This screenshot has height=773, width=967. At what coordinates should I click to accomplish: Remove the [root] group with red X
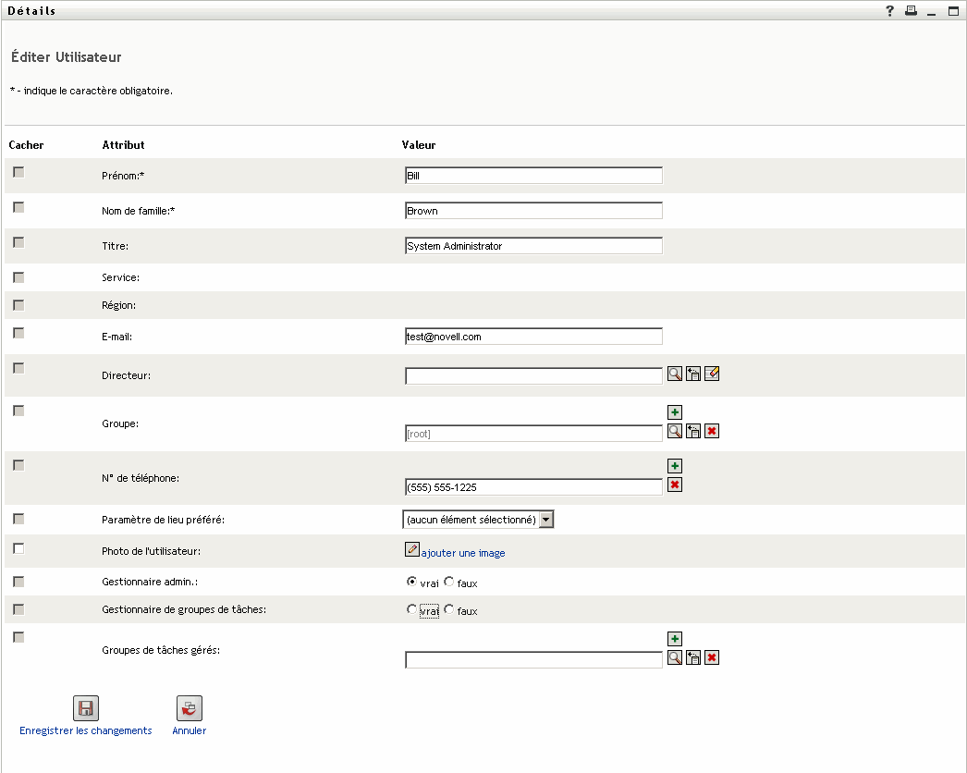(x=712, y=431)
